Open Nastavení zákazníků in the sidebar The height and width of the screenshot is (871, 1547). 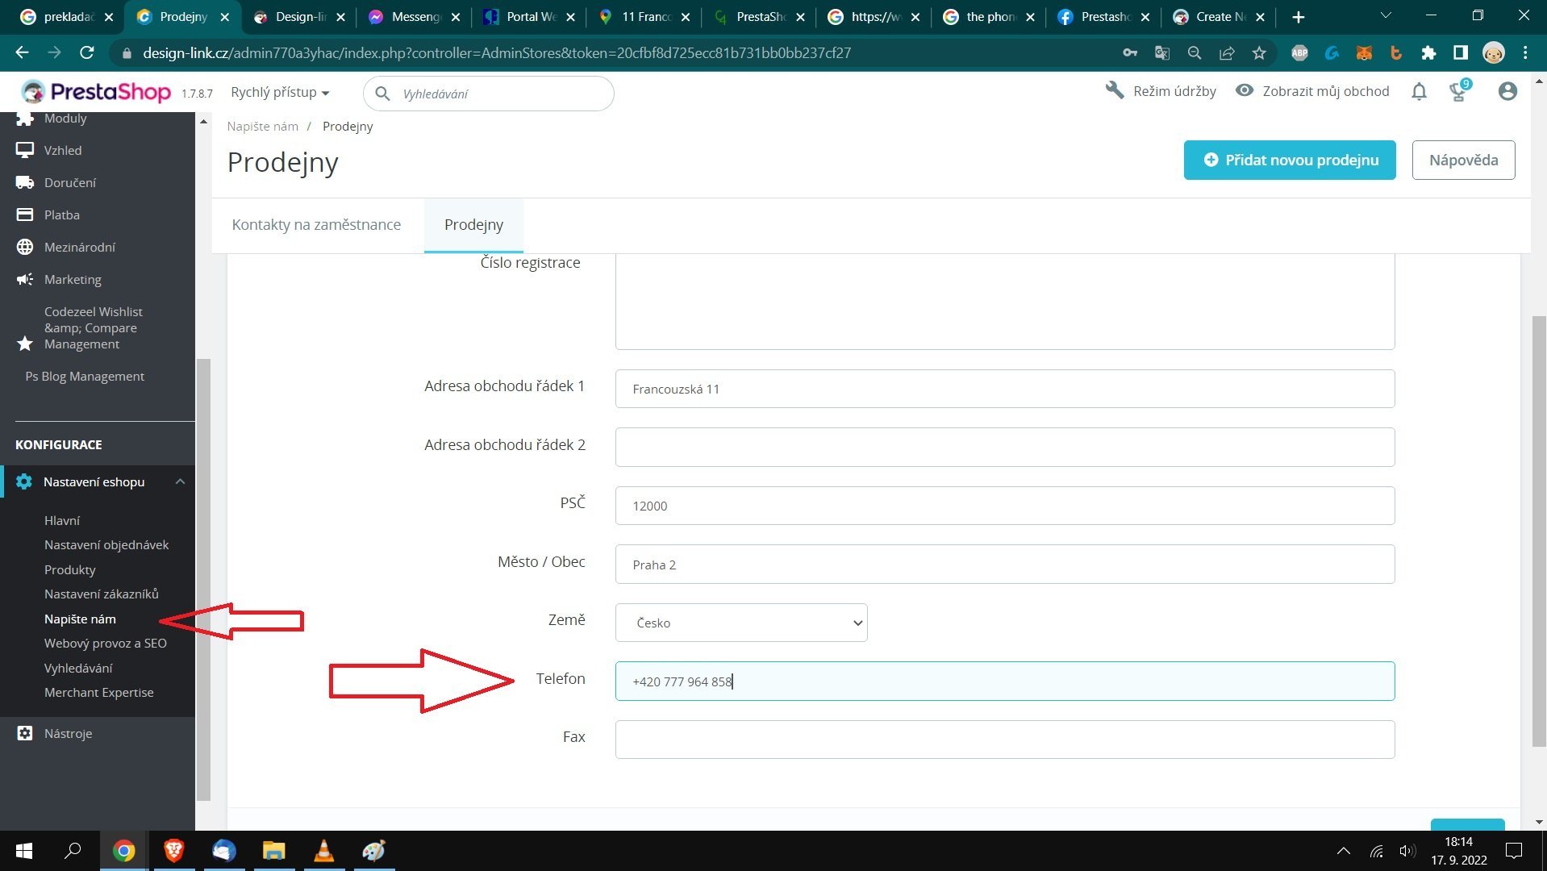coord(101,594)
